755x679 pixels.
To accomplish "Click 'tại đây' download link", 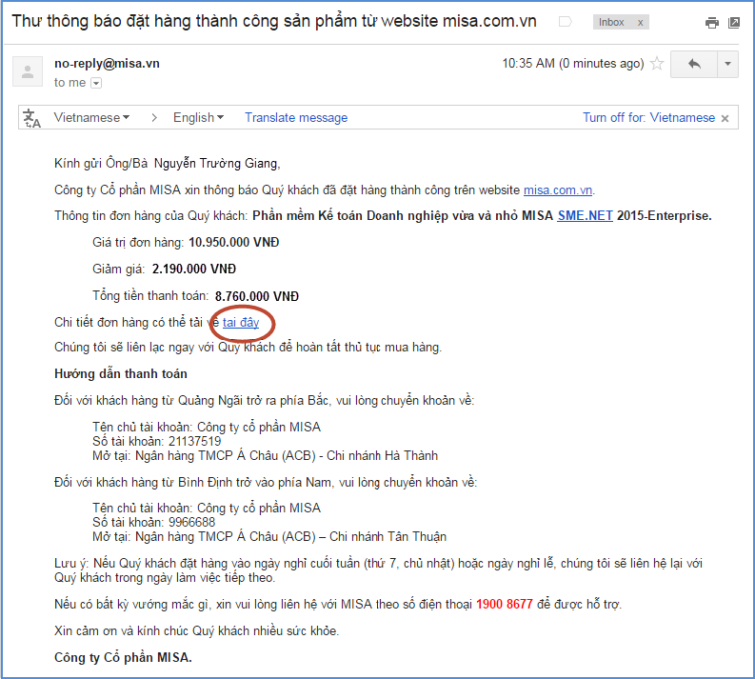I will [x=241, y=322].
